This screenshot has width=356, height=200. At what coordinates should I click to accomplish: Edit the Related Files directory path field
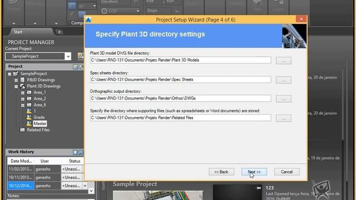180,118
